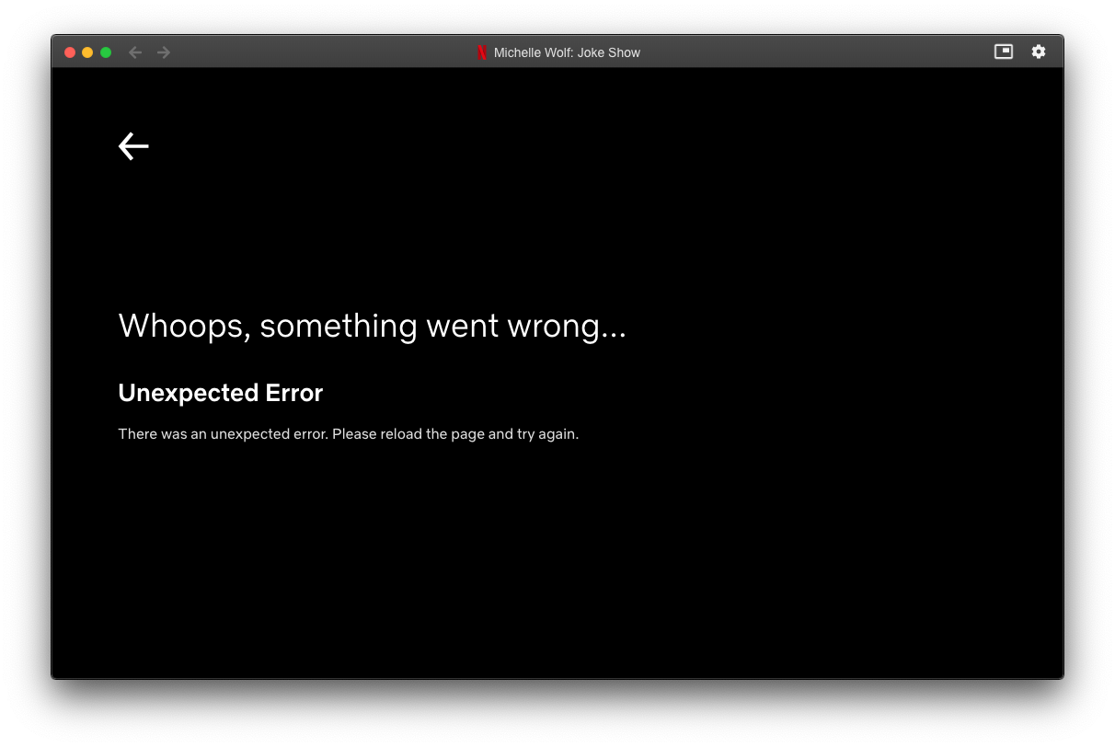
Task: Click the word Unexpected in the bold subheading
Action: coord(189,394)
